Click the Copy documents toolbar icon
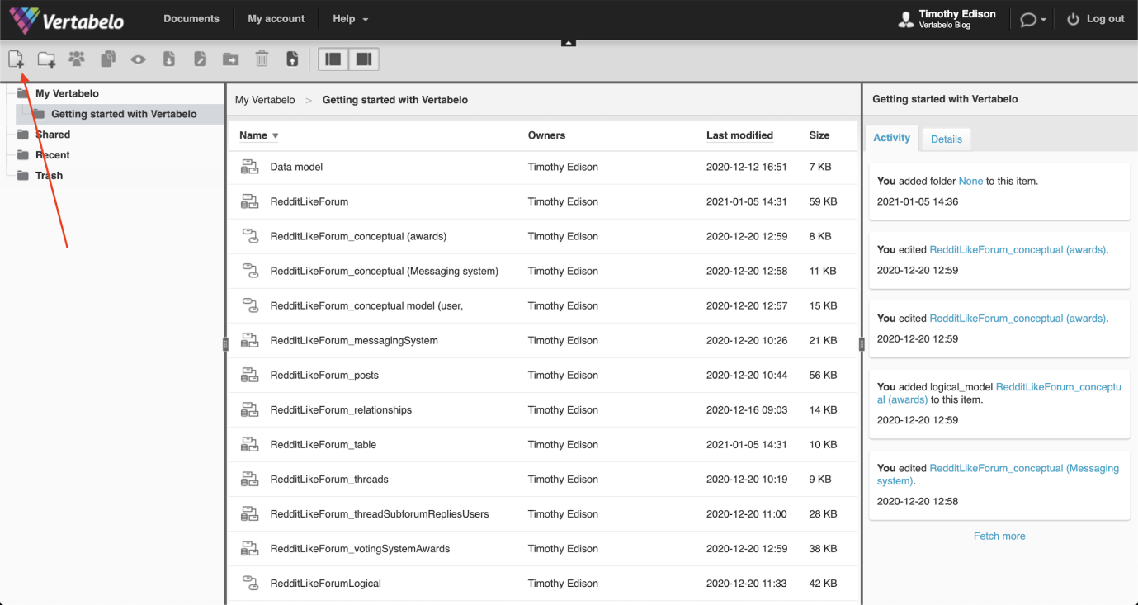The image size is (1138, 605). pyautogui.click(x=108, y=59)
